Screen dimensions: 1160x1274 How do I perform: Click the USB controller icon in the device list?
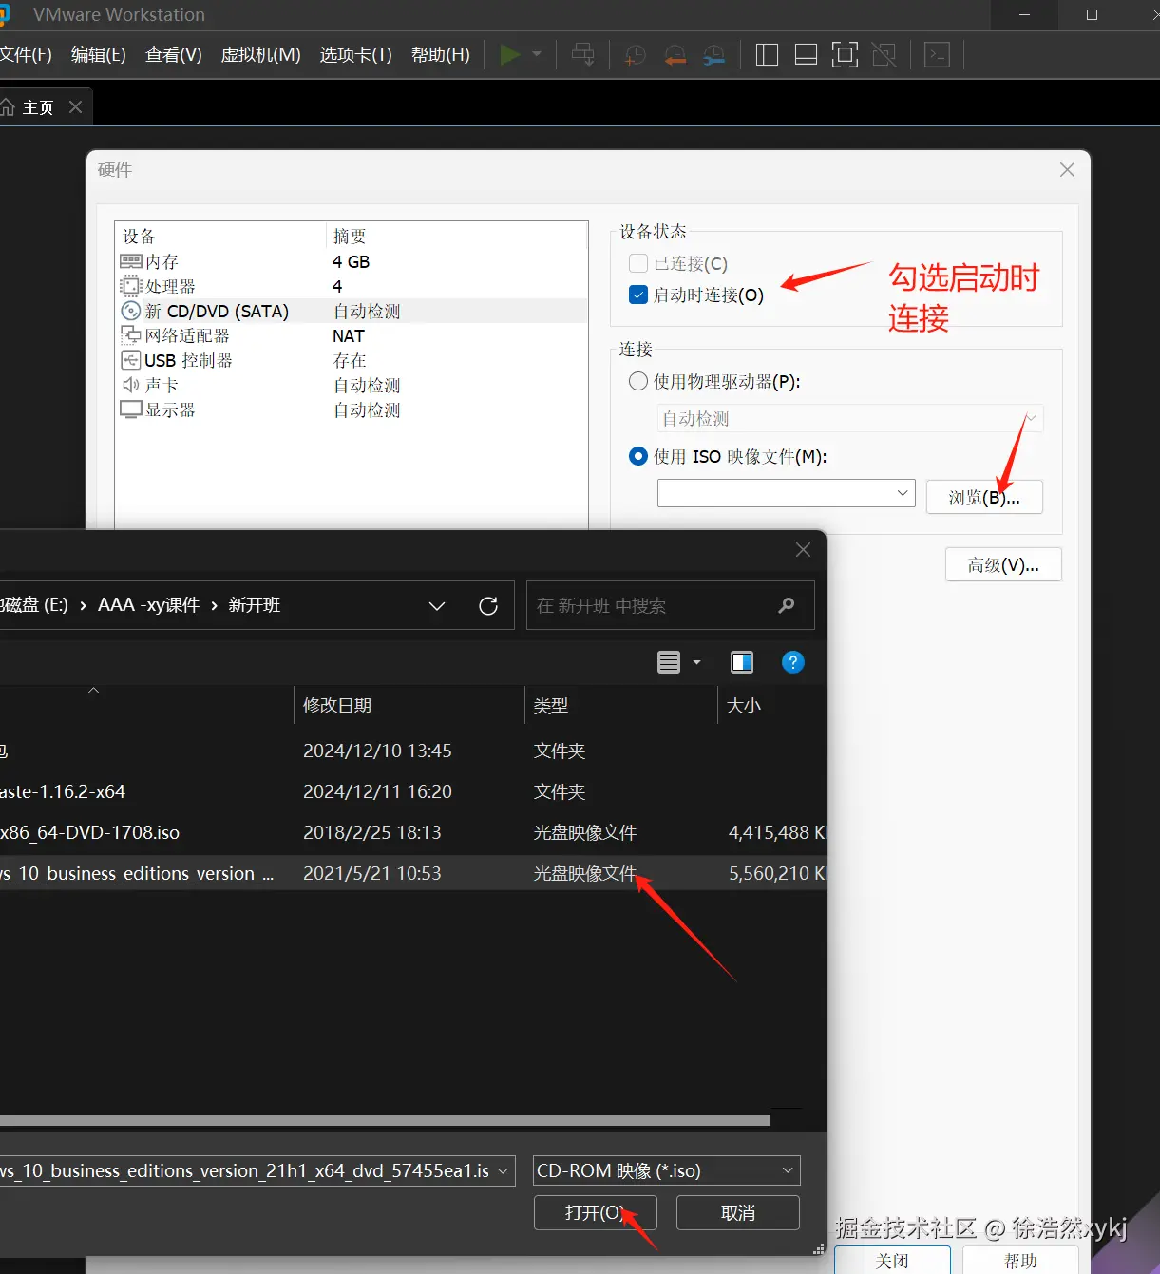(131, 360)
